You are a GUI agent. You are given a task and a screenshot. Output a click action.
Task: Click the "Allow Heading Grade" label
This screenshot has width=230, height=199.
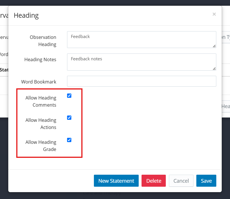pyautogui.click(x=41, y=146)
